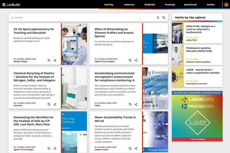The image size is (230, 153).
Task: Open the user account icon
Action: [x=226, y=5]
